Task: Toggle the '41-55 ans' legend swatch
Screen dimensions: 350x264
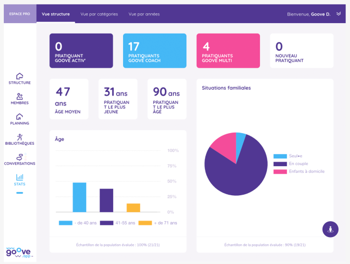Action: 107,223
